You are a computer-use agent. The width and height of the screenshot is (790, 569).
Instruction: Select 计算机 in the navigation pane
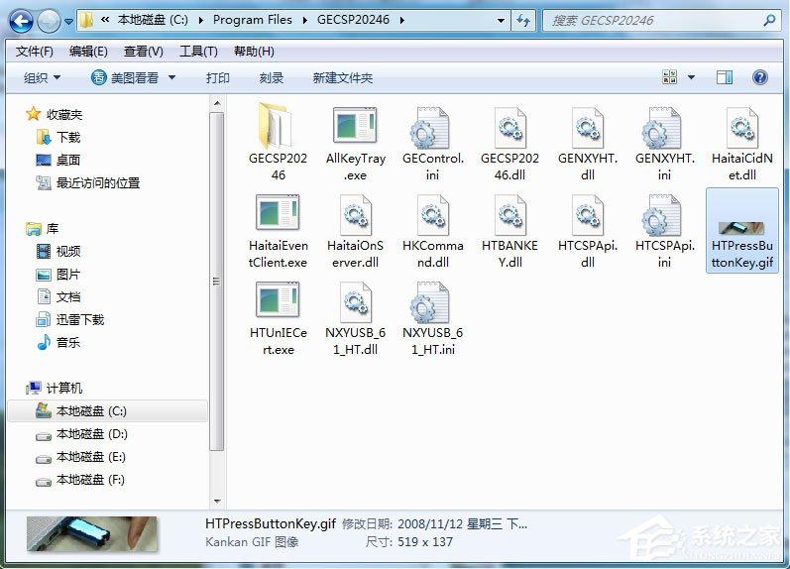(x=64, y=388)
